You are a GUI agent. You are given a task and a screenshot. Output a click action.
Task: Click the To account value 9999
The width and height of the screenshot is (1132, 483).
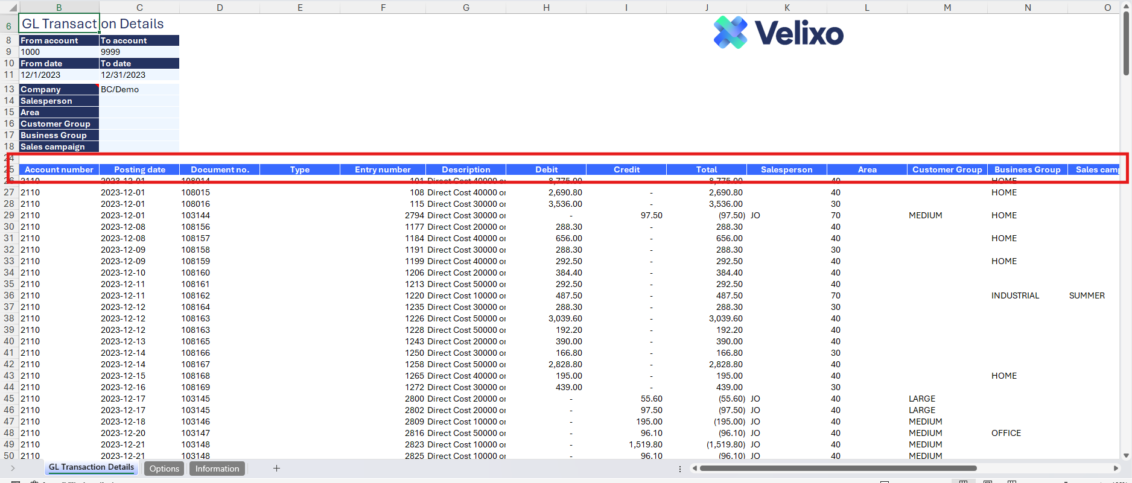(x=139, y=52)
